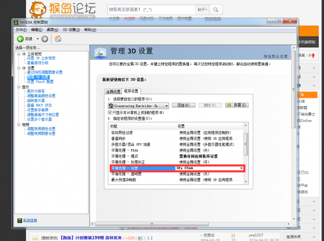Open the 3D 设置 menu in the menu bar
This screenshot has width=324, height=241.
pyautogui.click(x=71, y=30)
